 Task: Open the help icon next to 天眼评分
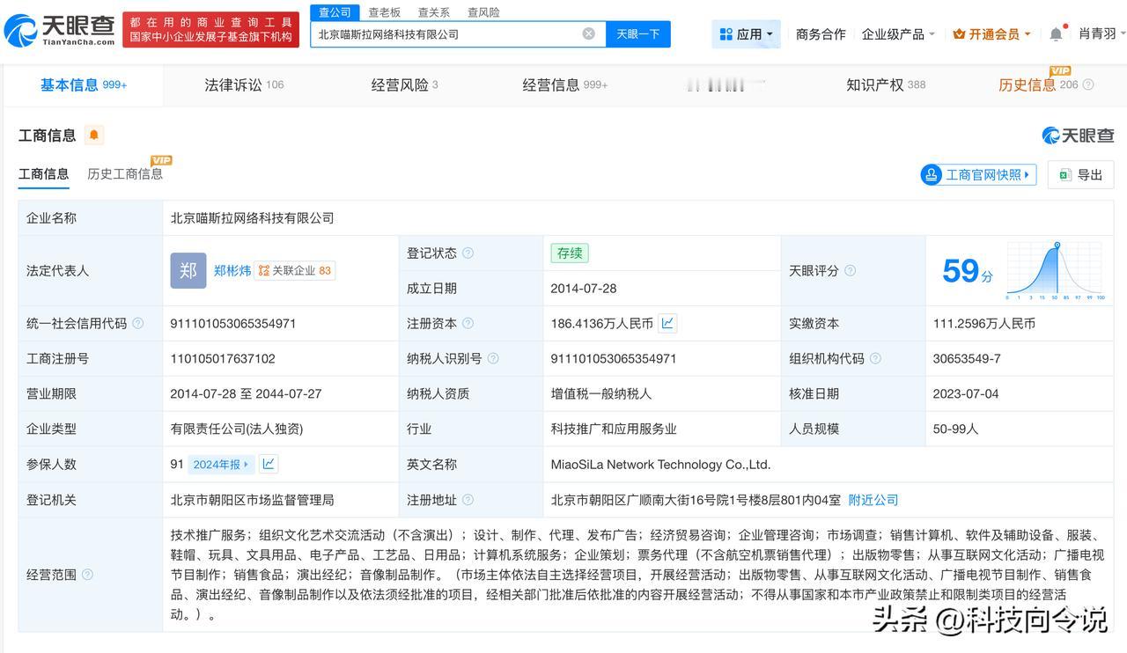pos(850,271)
